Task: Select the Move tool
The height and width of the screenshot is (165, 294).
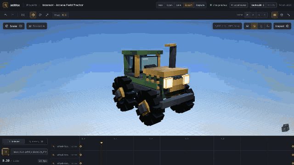Action: (x=33, y=15)
